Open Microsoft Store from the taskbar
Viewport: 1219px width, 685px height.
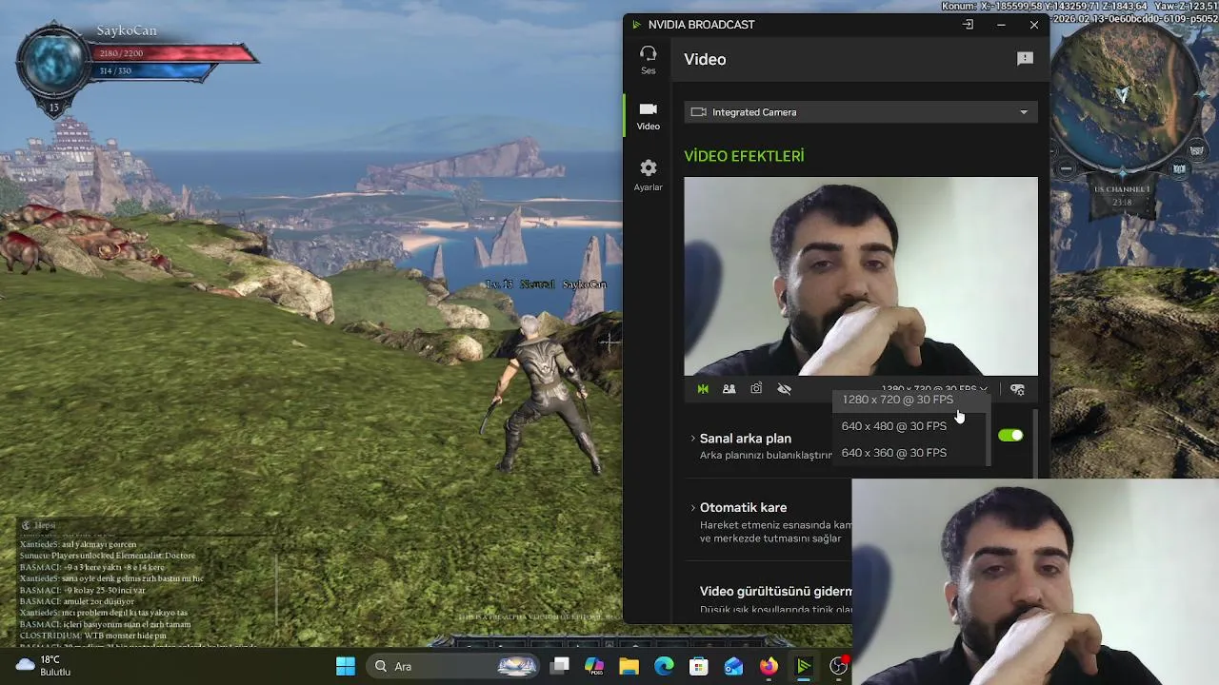(699, 666)
